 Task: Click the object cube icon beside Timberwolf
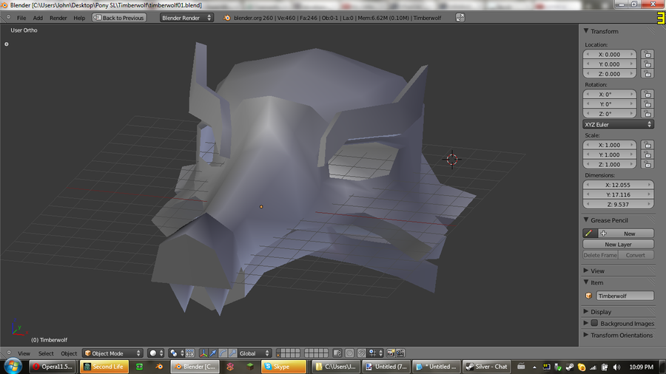click(x=589, y=296)
